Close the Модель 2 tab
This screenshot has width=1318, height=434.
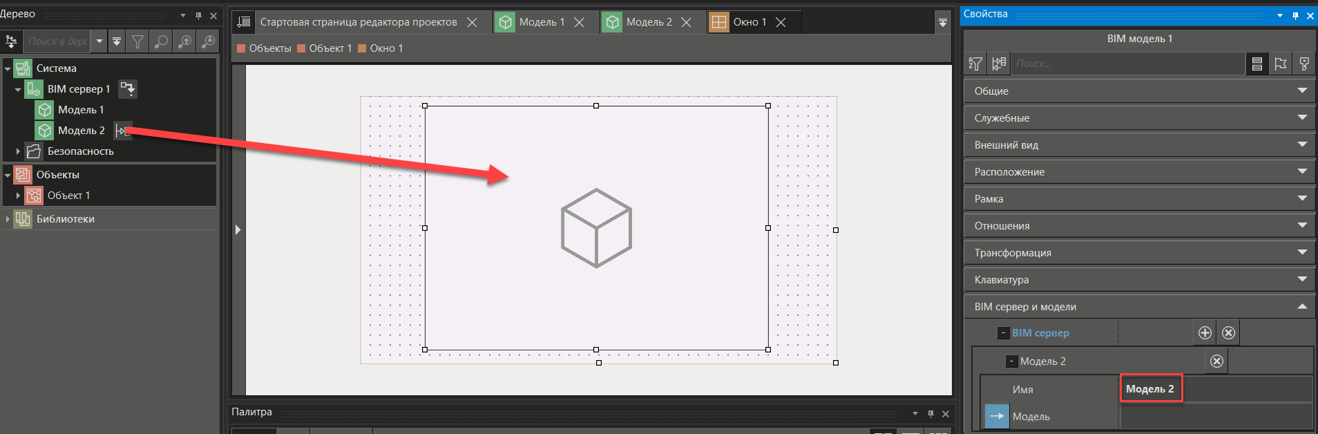point(686,22)
